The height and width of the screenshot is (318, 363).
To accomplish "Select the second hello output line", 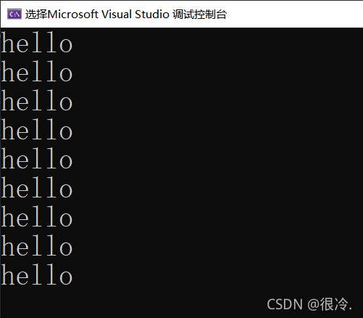I will coord(37,71).
